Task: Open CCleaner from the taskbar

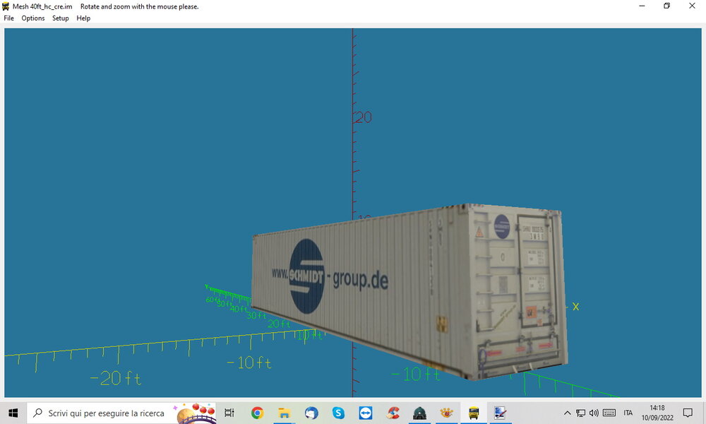Action: (x=393, y=413)
